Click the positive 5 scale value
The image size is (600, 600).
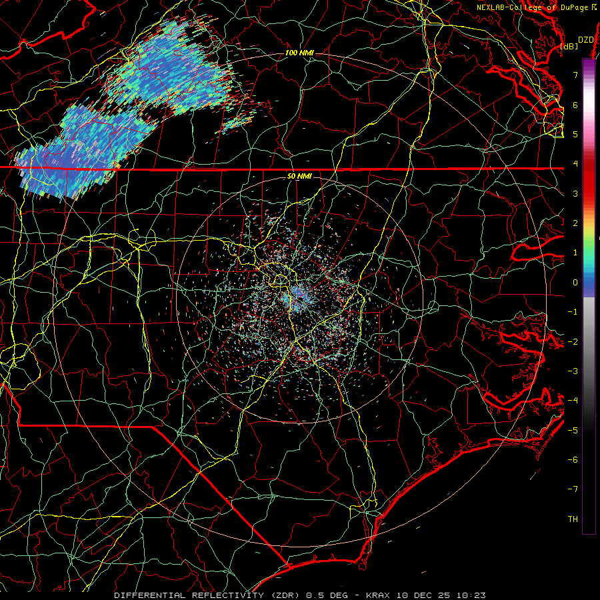click(x=575, y=134)
